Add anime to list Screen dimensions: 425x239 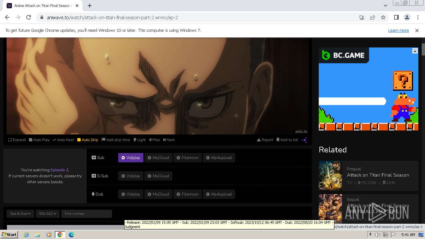287,140
